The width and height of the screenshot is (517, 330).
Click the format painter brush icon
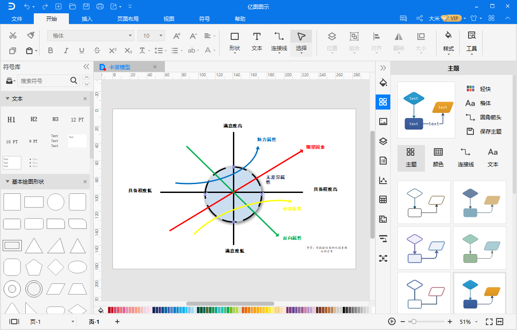(x=31, y=35)
